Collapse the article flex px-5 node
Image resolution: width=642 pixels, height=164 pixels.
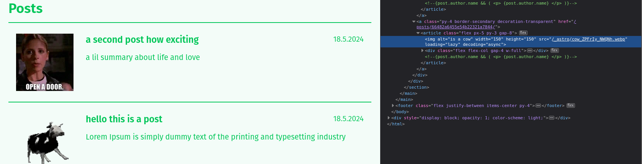[418, 33]
